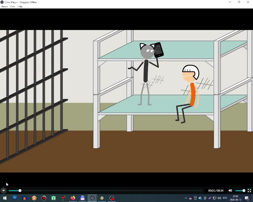The height and width of the screenshot is (202, 253).
Task: Open the system volume tray icon
Action: (x=219, y=198)
